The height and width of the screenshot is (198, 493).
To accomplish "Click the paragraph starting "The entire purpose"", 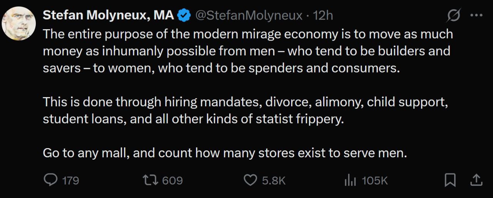I will [x=246, y=51].
